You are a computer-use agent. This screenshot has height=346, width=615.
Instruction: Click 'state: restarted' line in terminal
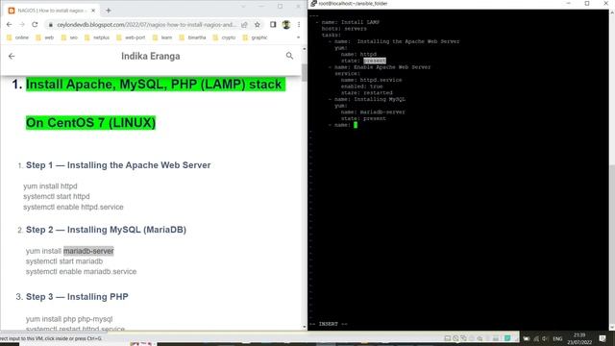tap(366, 93)
